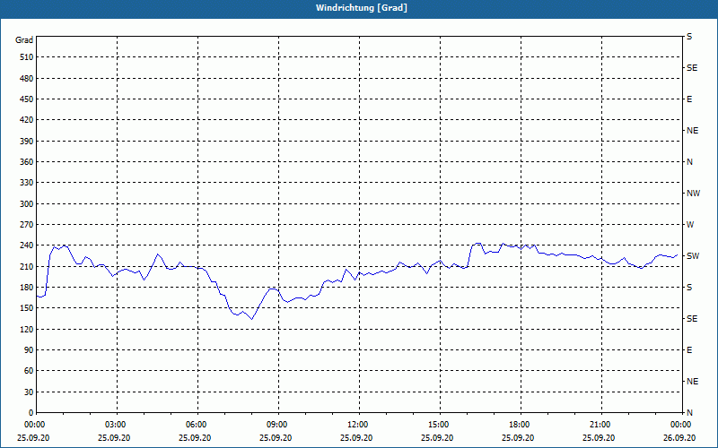Select the 300 axis value

click(x=27, y=204)
